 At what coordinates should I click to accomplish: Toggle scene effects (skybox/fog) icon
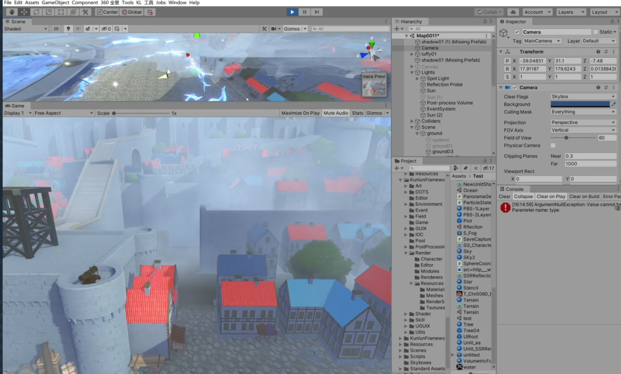(88, 29)
